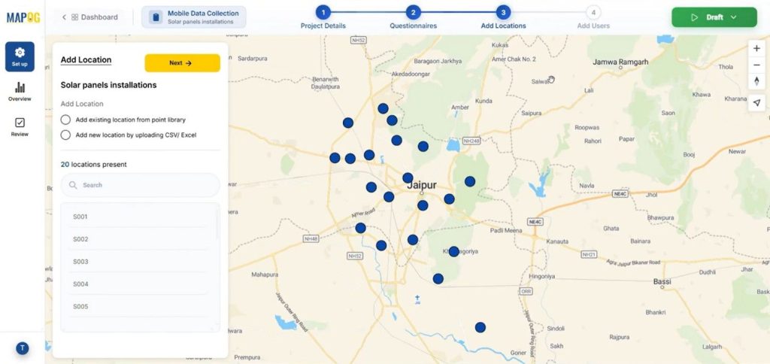
Task: Open the Overview bar chart section
Action: (20, 92)
